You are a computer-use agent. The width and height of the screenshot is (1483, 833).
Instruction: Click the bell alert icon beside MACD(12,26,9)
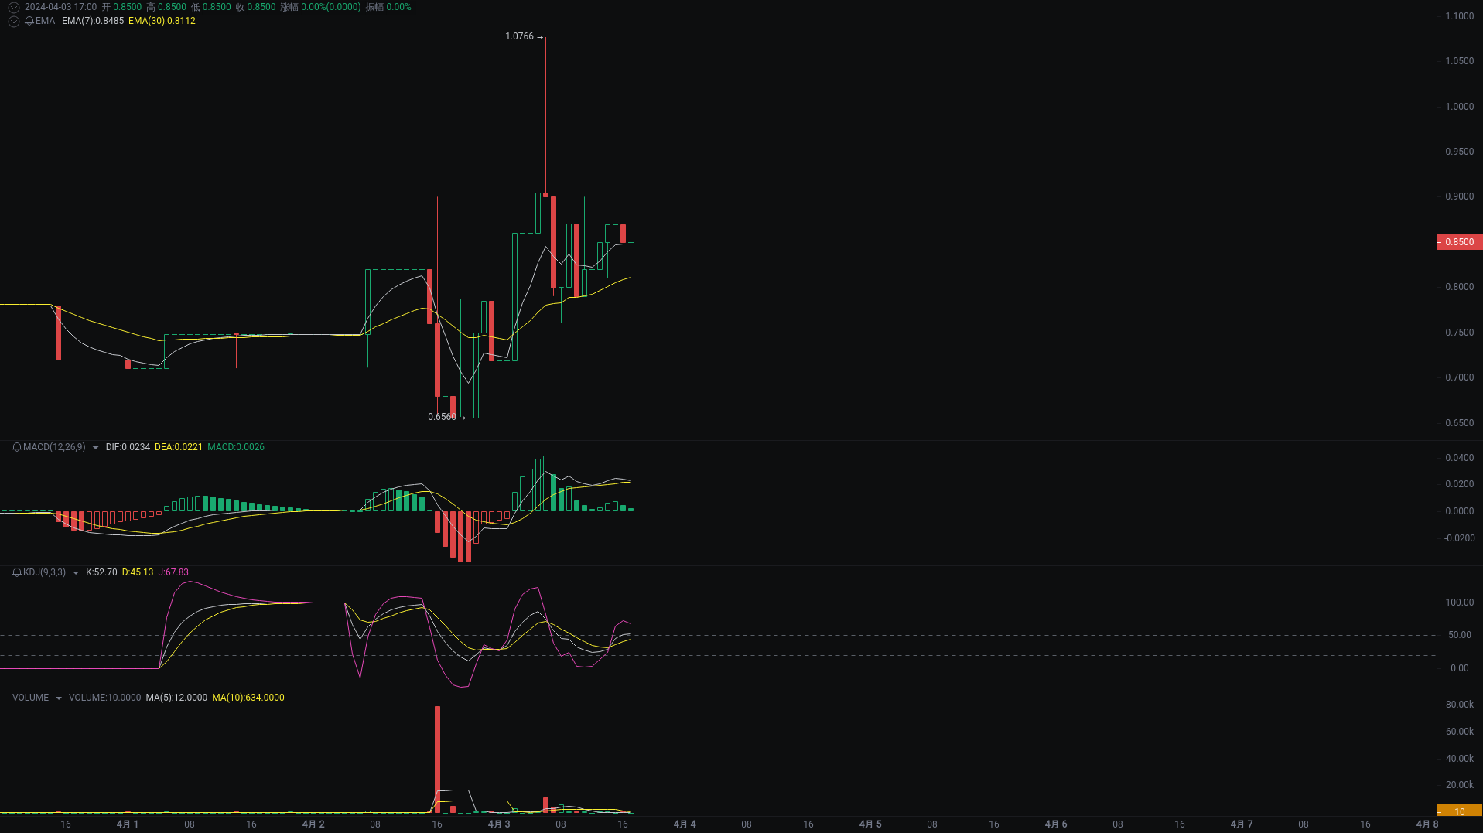17,447
